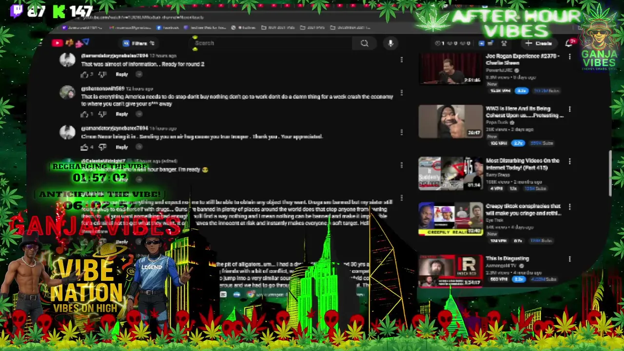Click the search magnifier button
This screenshot has height=351, width=624.
364,43
